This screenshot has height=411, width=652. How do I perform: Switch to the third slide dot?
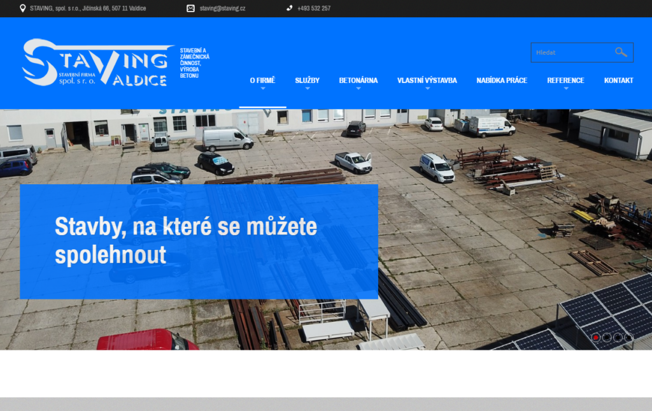pos(618,338)
